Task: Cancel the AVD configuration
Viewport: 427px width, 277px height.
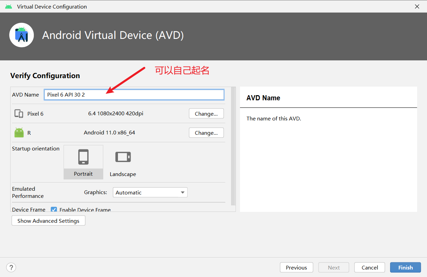Action: 370,267
